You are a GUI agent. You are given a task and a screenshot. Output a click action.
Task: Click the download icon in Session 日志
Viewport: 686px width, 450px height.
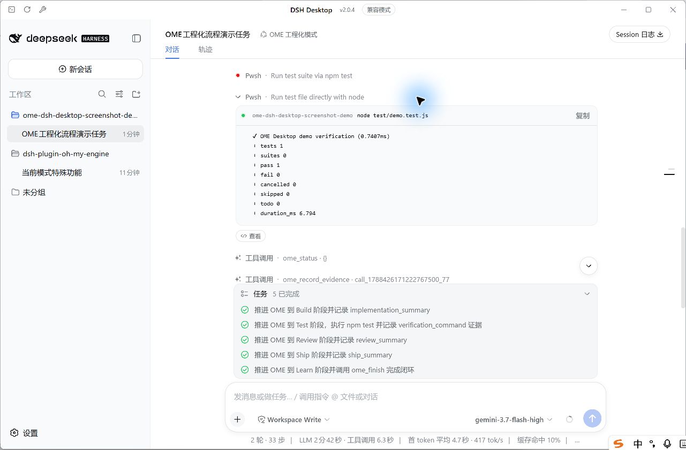[660, 34]
